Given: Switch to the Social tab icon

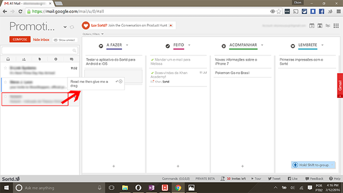Looking at the screenshot, I should point(24,59).
